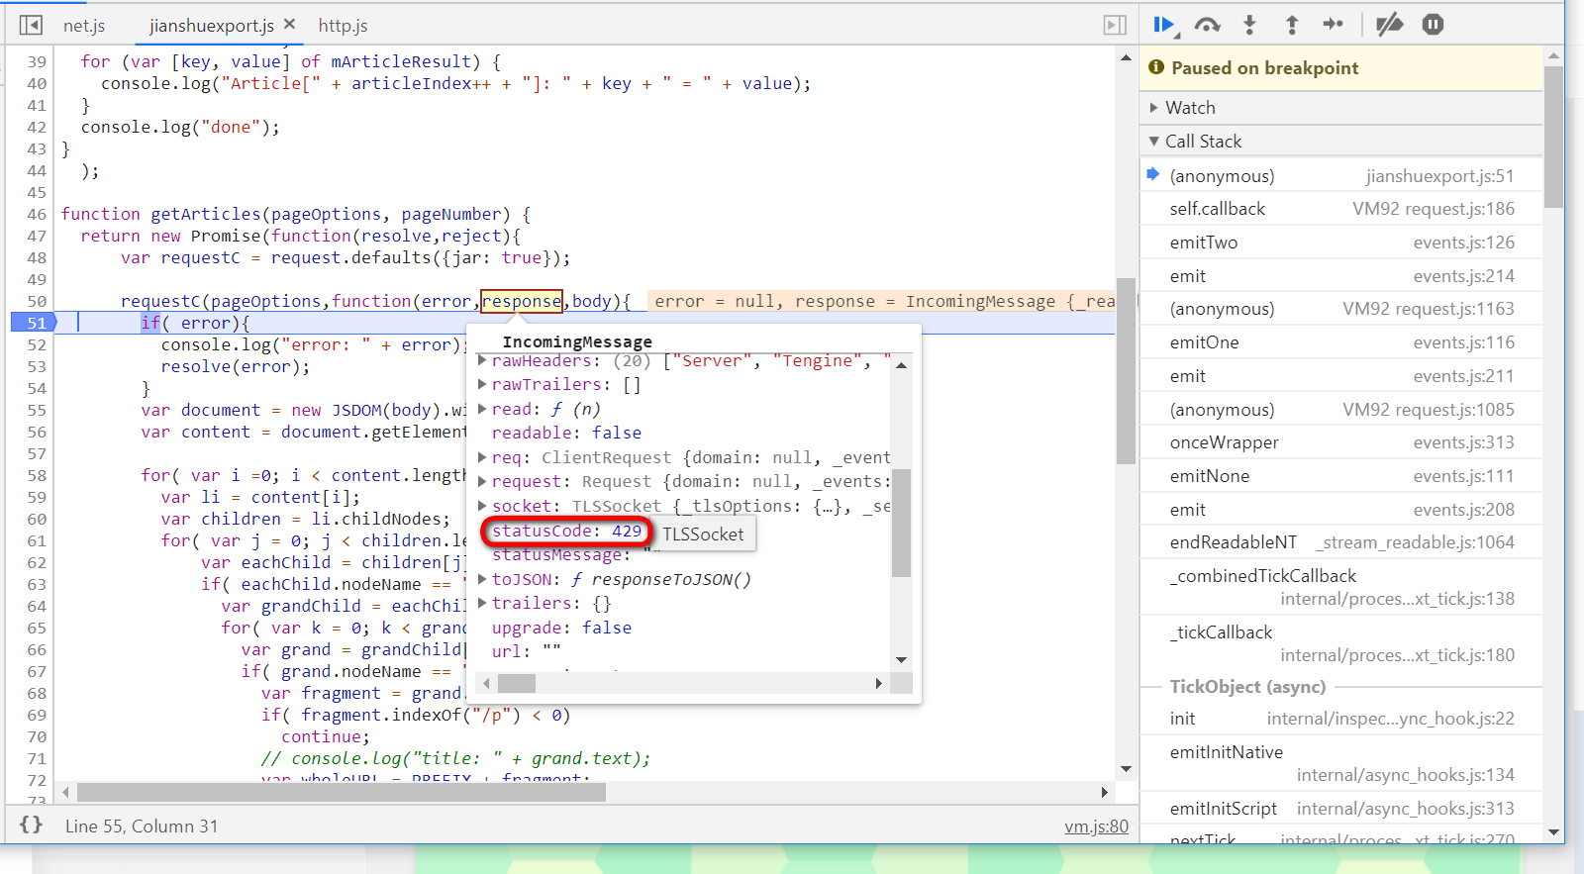Expand req ClientRequest property
The image size is (1584, 874).
[482, 456]
